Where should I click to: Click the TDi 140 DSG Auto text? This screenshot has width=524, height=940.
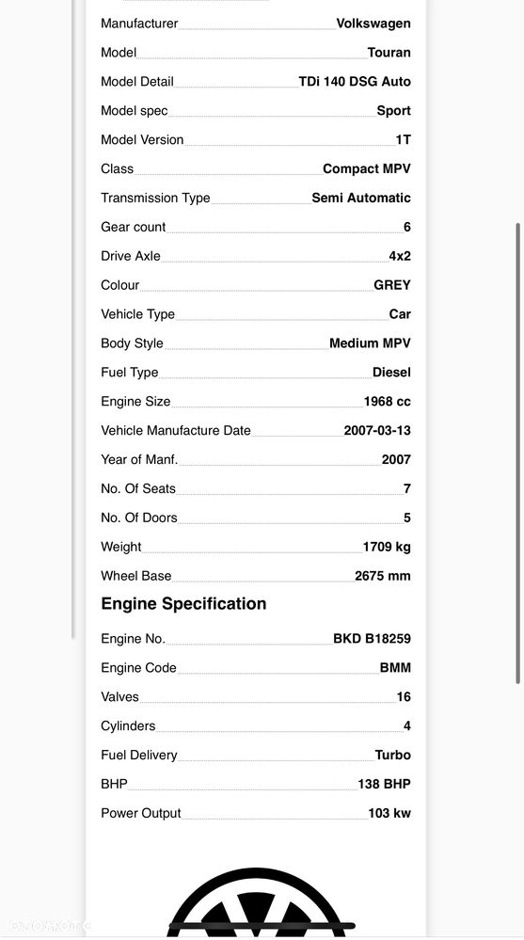355,82
